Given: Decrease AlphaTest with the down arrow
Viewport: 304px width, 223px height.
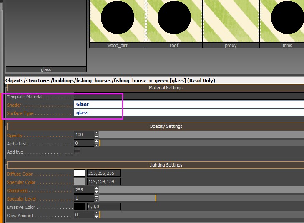Looking at the screenshot, I should [97, 145].
